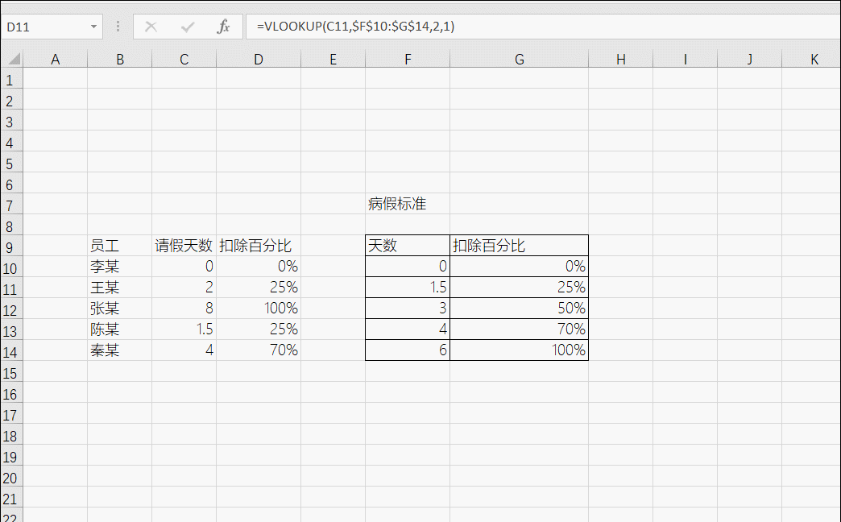Image resolution: width=841 pixels, height=522 pixels.
Task: Select row 14 header
Action: click(x=12, y=352)
